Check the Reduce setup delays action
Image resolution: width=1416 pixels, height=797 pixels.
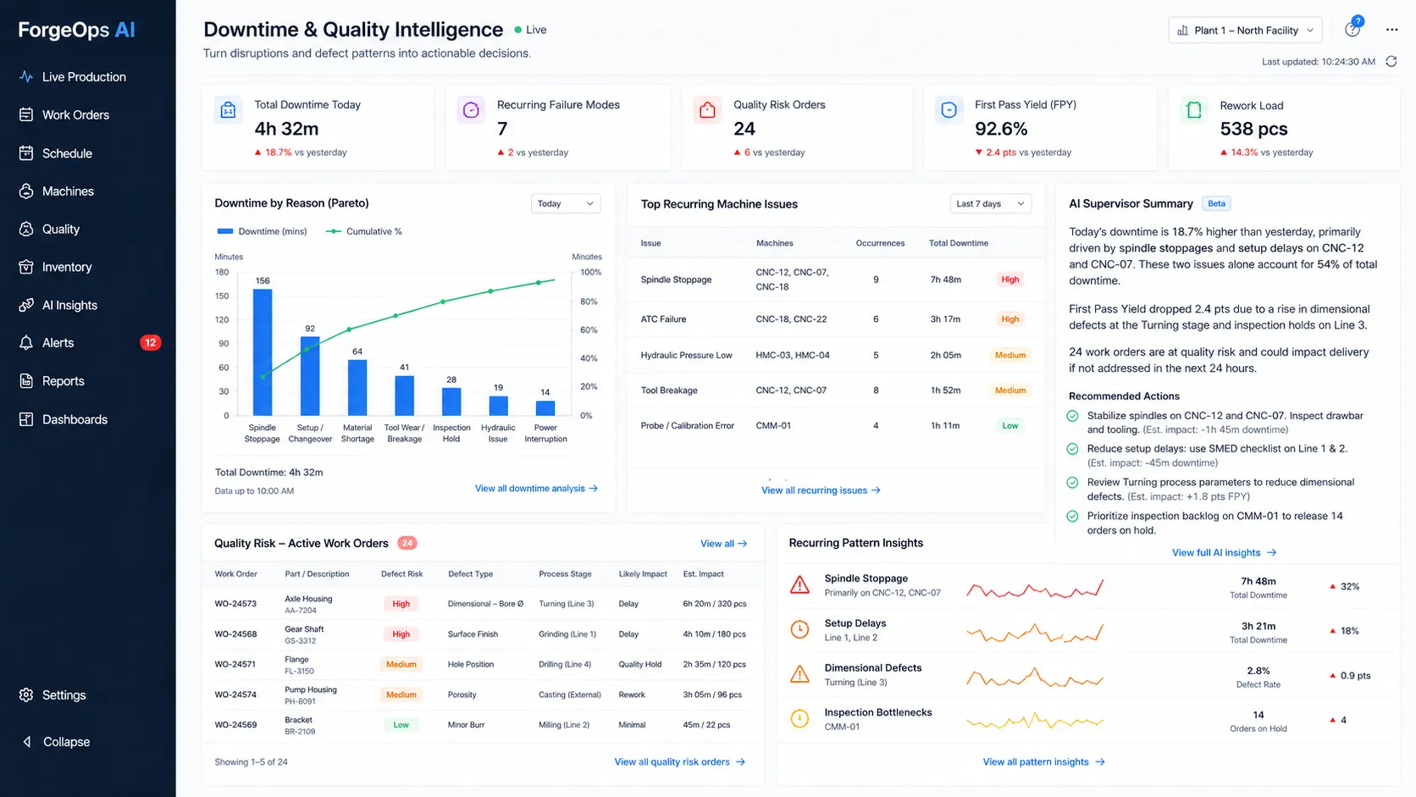click(x=1073, y=449)
